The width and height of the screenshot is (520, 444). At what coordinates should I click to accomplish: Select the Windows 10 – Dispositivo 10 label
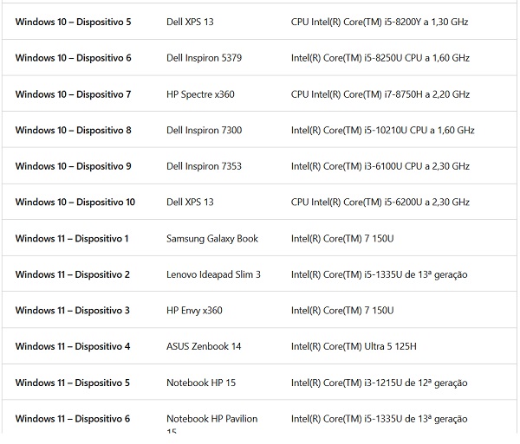[x=75, y=202]
